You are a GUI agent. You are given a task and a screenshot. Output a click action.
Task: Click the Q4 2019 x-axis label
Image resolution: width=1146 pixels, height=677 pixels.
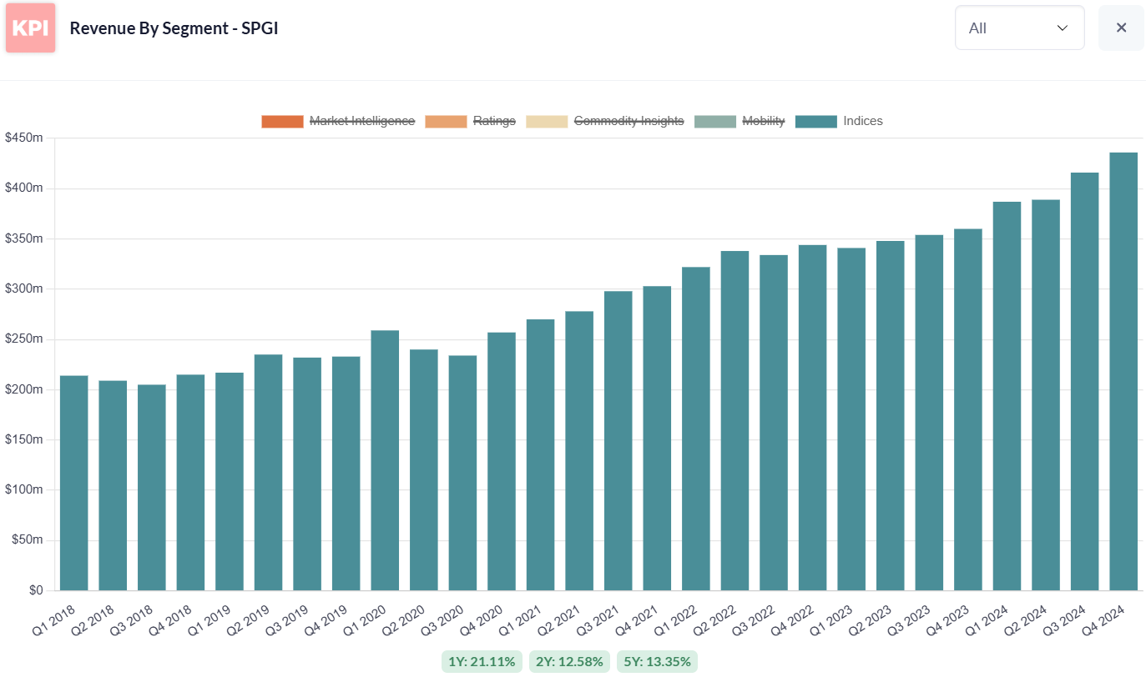coord(328,619)
